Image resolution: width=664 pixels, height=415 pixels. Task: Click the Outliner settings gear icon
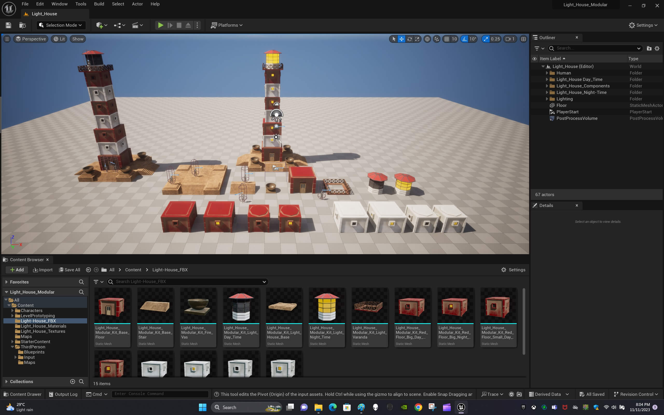point(657,48)
